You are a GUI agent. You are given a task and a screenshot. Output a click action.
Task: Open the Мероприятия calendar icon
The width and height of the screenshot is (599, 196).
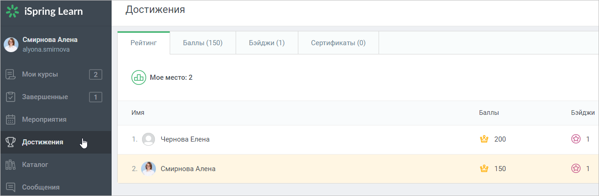tap(11, 119)
